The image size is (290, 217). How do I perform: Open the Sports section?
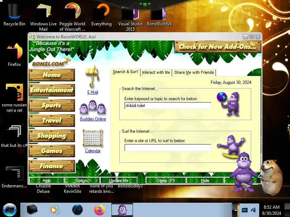pyautogui.click(x=52, y=105)
